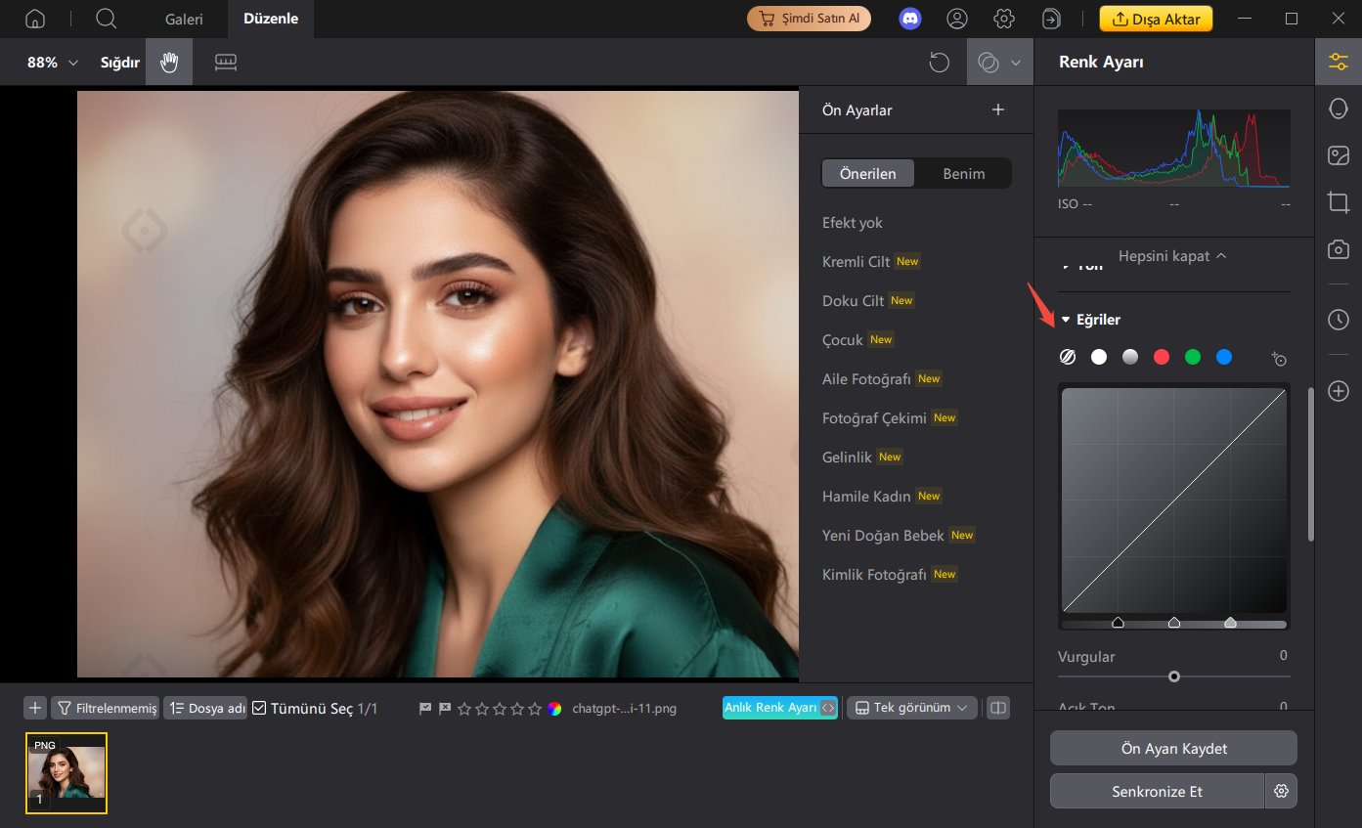Image resolution: width=1362 pixels, height=828 pixels.
Task: Click the Ön Ayarı Kaydet button
Action: 1172,748
